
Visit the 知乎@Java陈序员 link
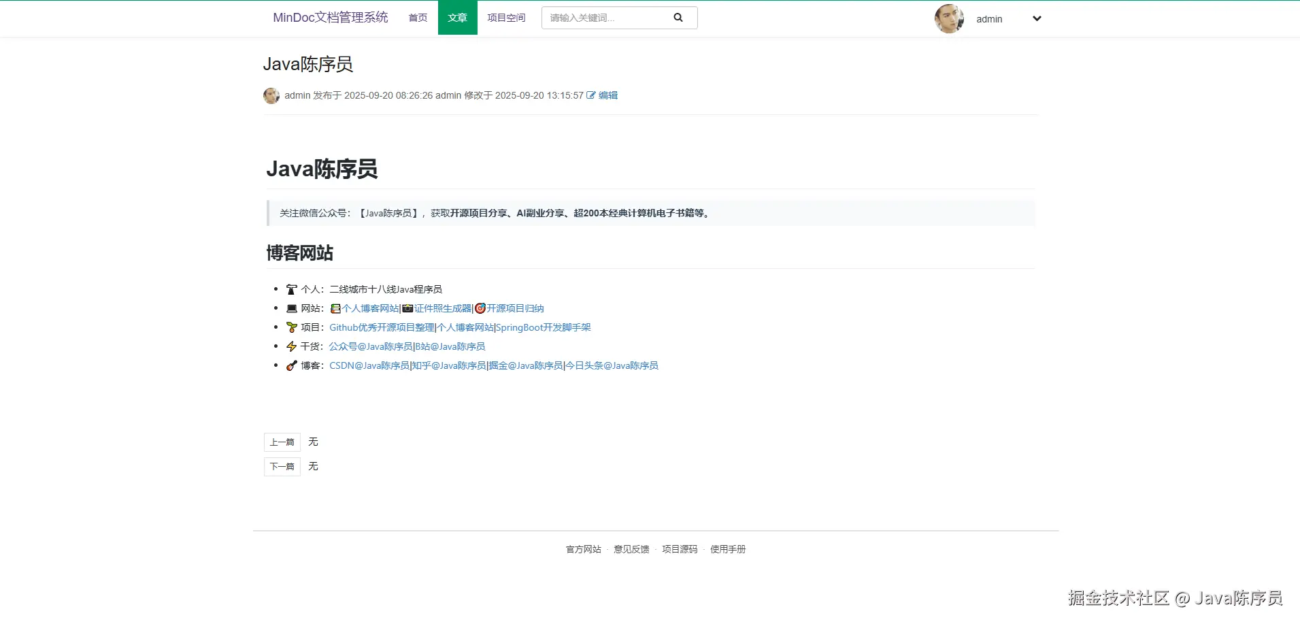point(449,366)
